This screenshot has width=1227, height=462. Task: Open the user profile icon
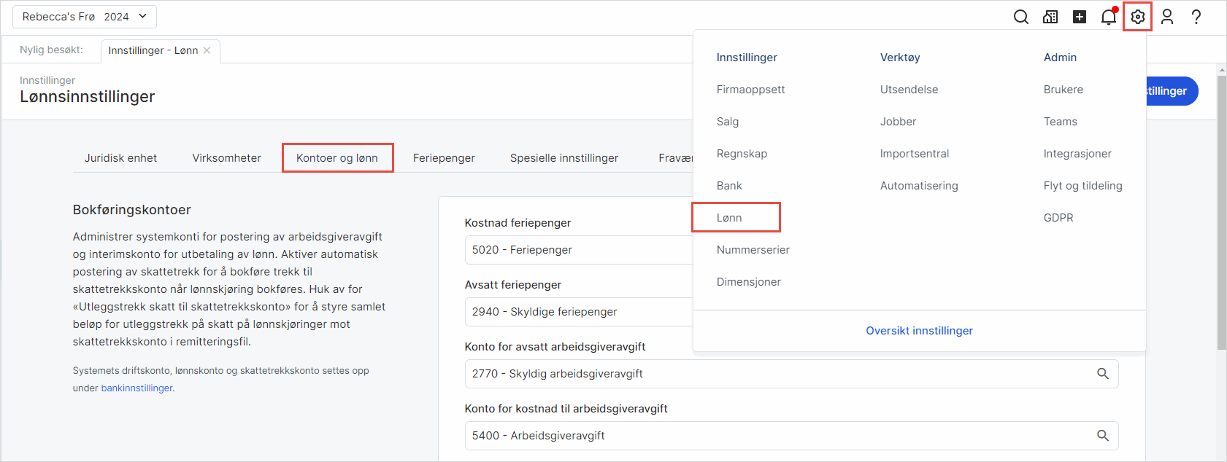coord(1167,17)
